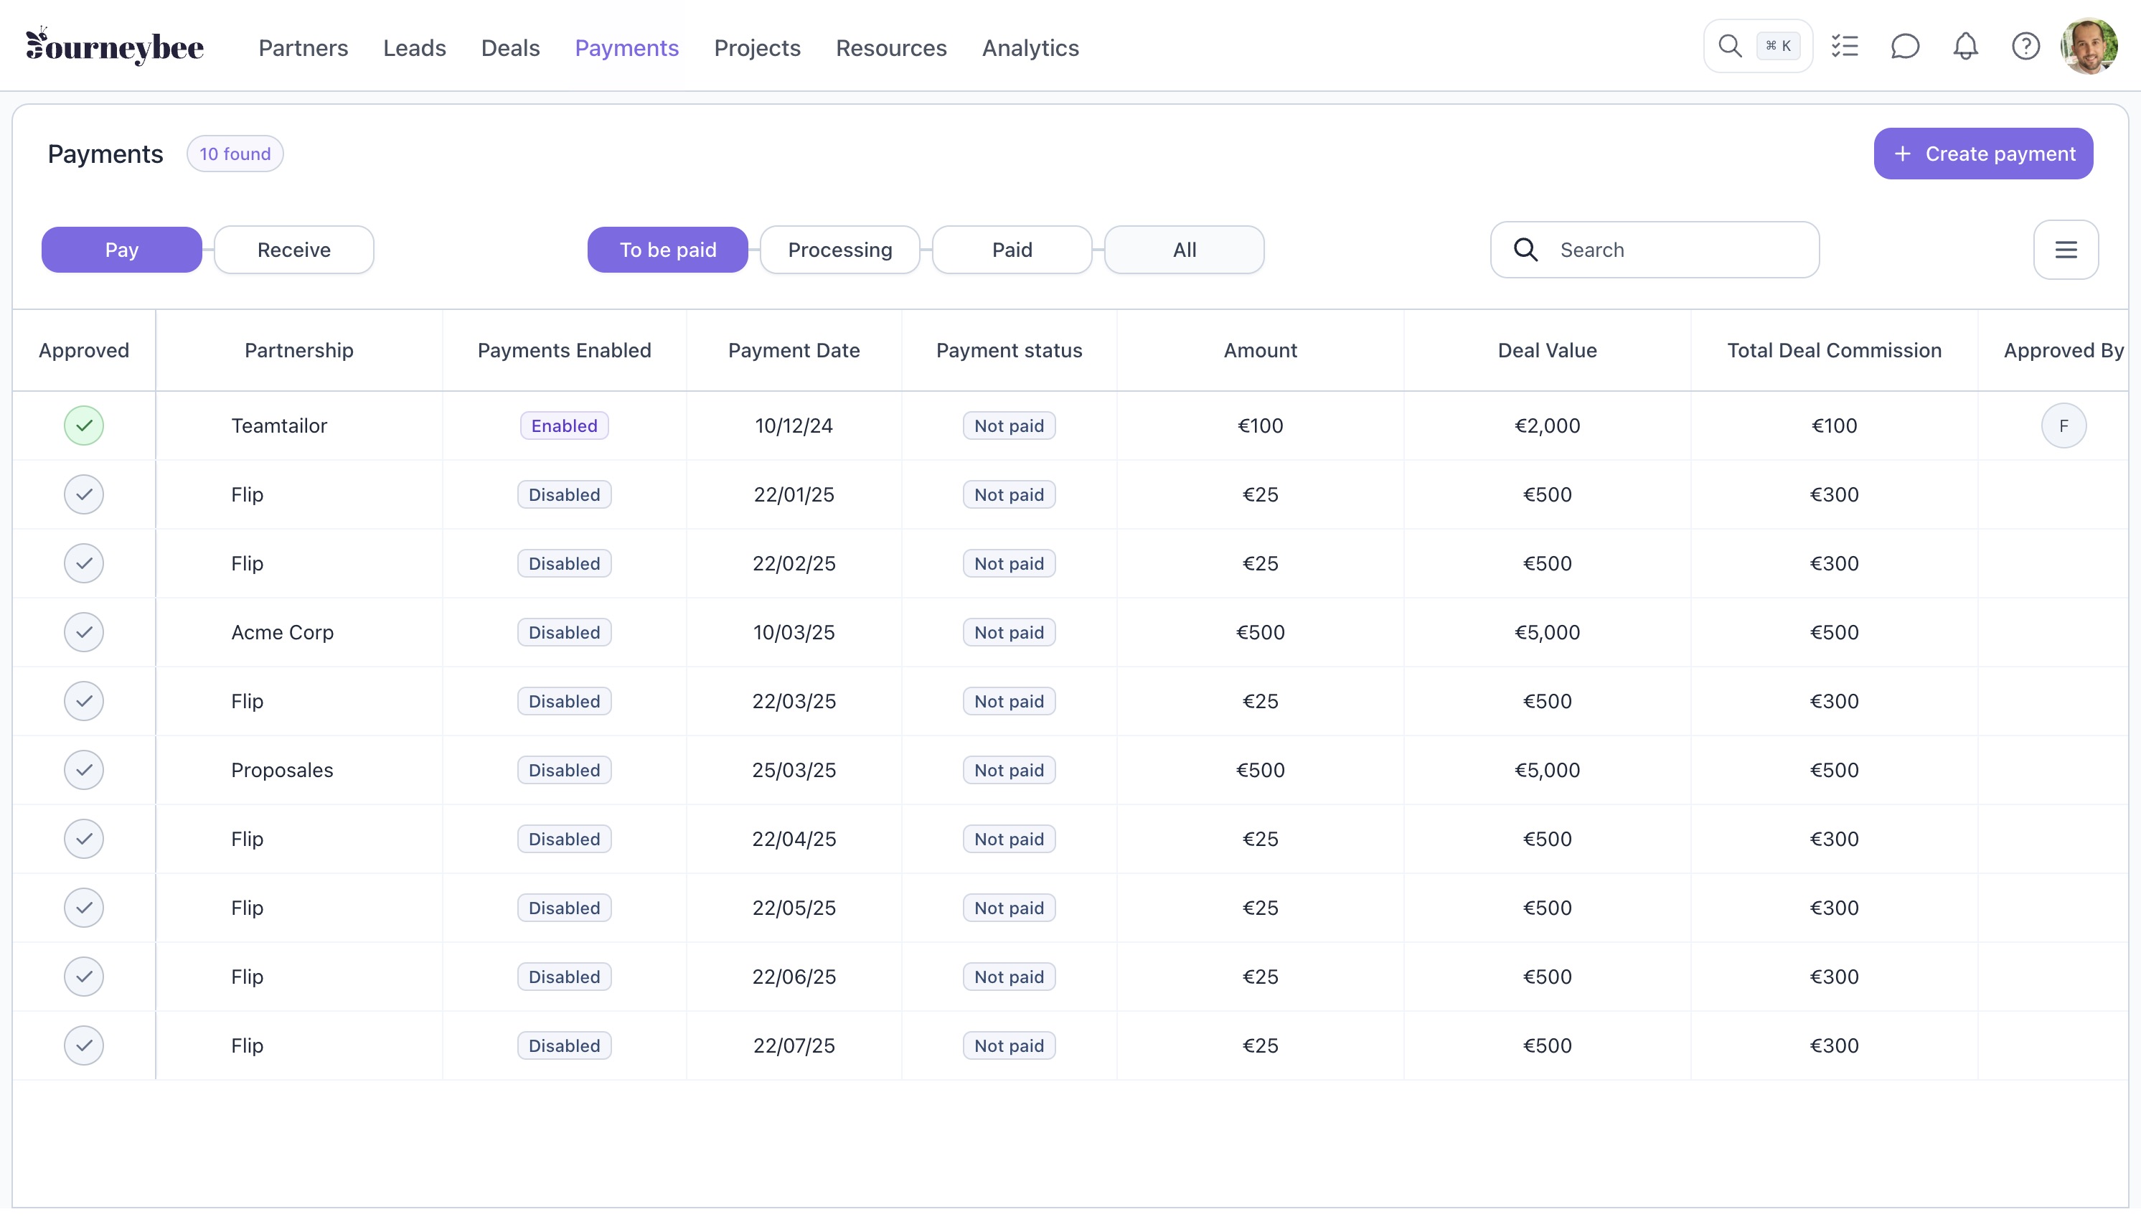
Task: Click the Deal Value column header
Action: [x=1547, y=351]
